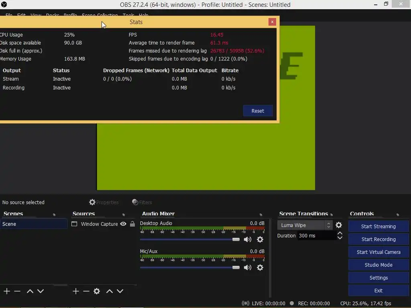Close the Stats dialog
Screen dimensions: 411x308
click(x=272, y=22)
